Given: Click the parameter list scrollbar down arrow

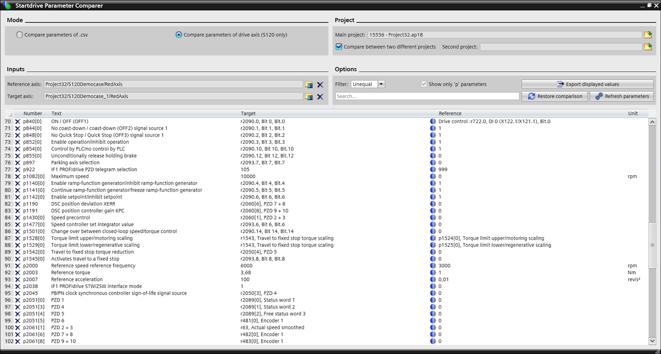Looking at the screenshot, I should [652, 340].
